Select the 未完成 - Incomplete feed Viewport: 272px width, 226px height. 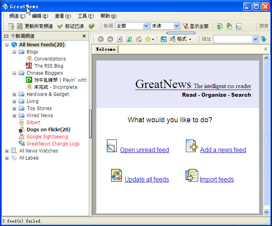click(x=55, y=87)
